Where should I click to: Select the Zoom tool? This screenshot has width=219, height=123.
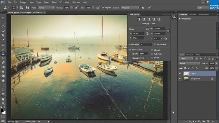3,104
